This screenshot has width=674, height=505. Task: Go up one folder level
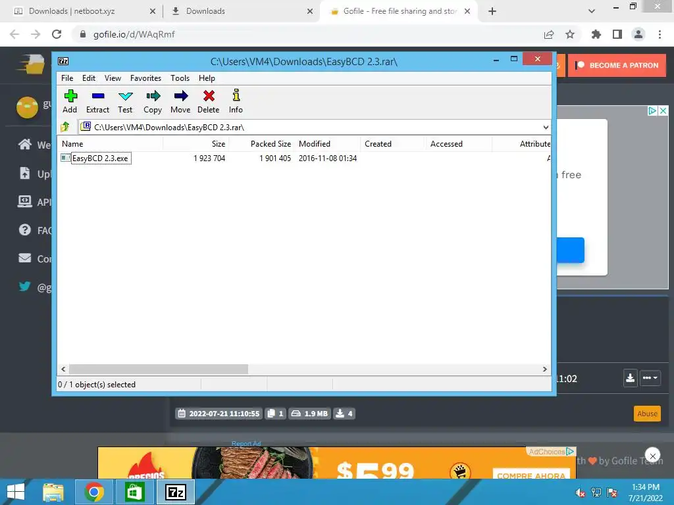point(65,127)
